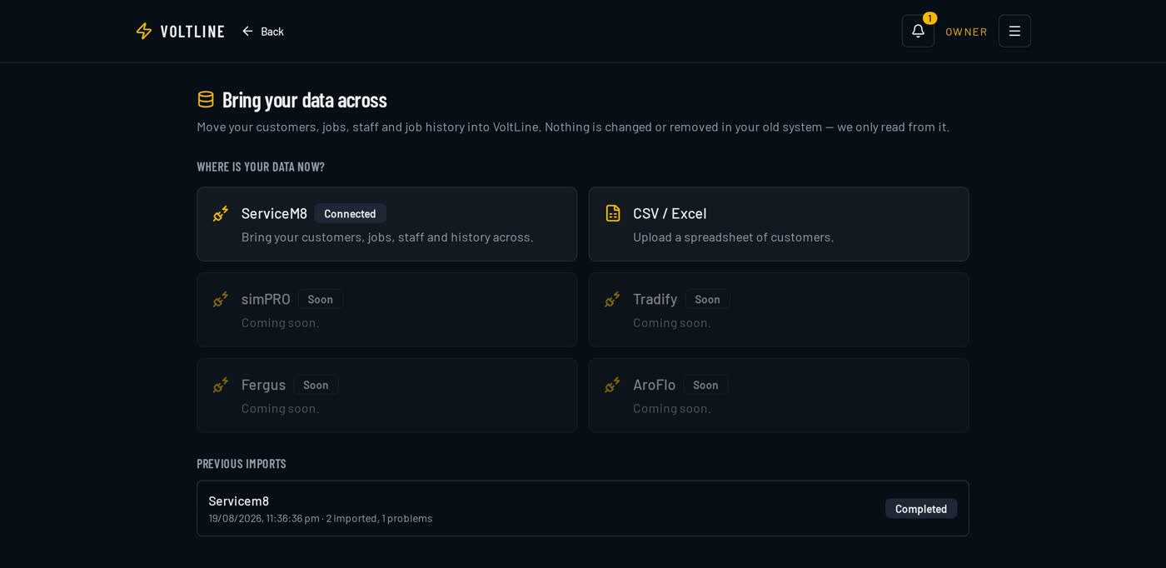Click the OWNER role label
This screenshot has width=1166, height=568.
(x=966, y=32)
